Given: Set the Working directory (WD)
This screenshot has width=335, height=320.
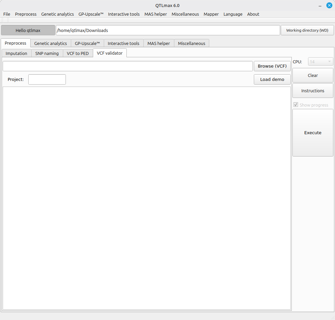Looking at the screenshot, I should click(307, 30).
